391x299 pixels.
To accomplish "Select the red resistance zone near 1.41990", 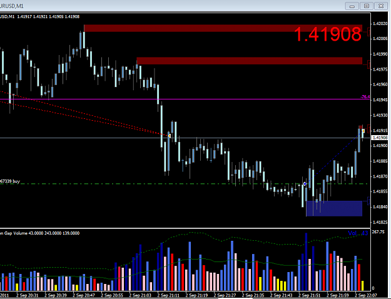I will tap(250, 61).
